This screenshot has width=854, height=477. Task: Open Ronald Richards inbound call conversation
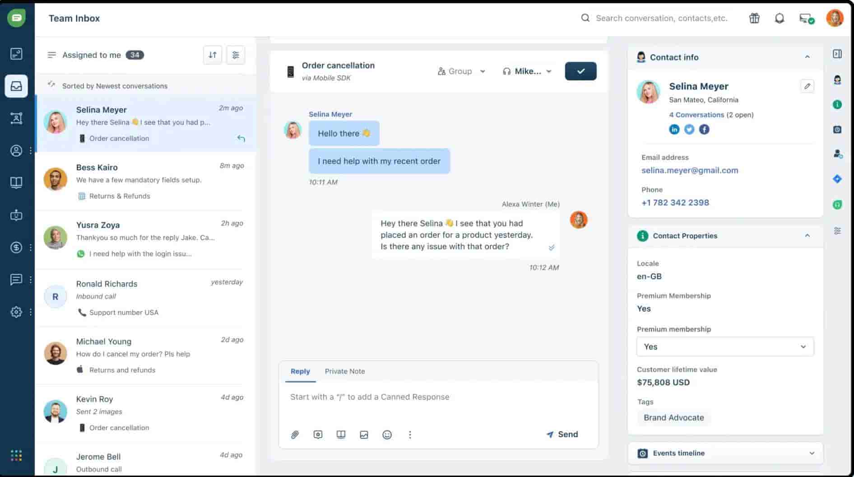[x=145, y=298]
